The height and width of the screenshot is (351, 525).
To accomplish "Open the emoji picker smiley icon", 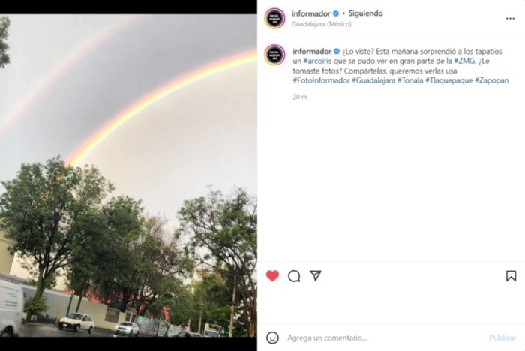I will point(272,337).
